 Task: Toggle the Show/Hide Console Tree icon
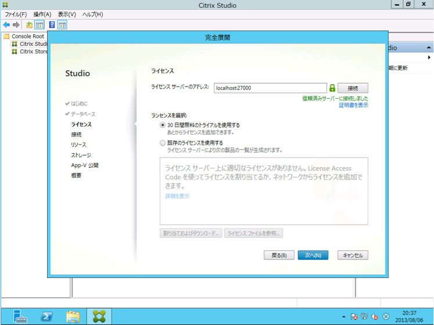click(x=40, y=25)
